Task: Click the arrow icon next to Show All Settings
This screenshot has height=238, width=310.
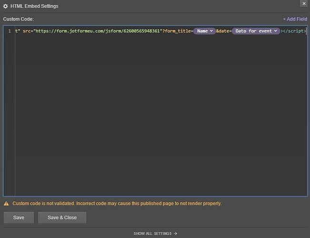Action: (175, 234)
